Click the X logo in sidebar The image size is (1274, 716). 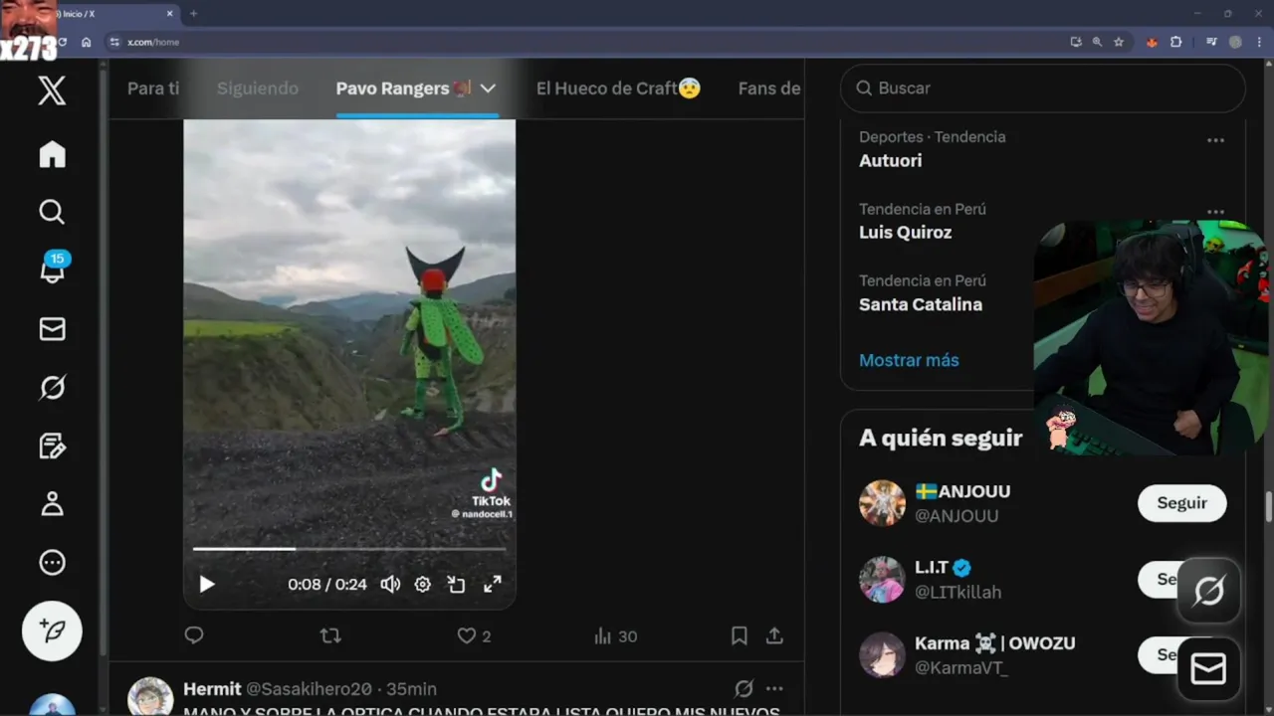tap(52, 90)
